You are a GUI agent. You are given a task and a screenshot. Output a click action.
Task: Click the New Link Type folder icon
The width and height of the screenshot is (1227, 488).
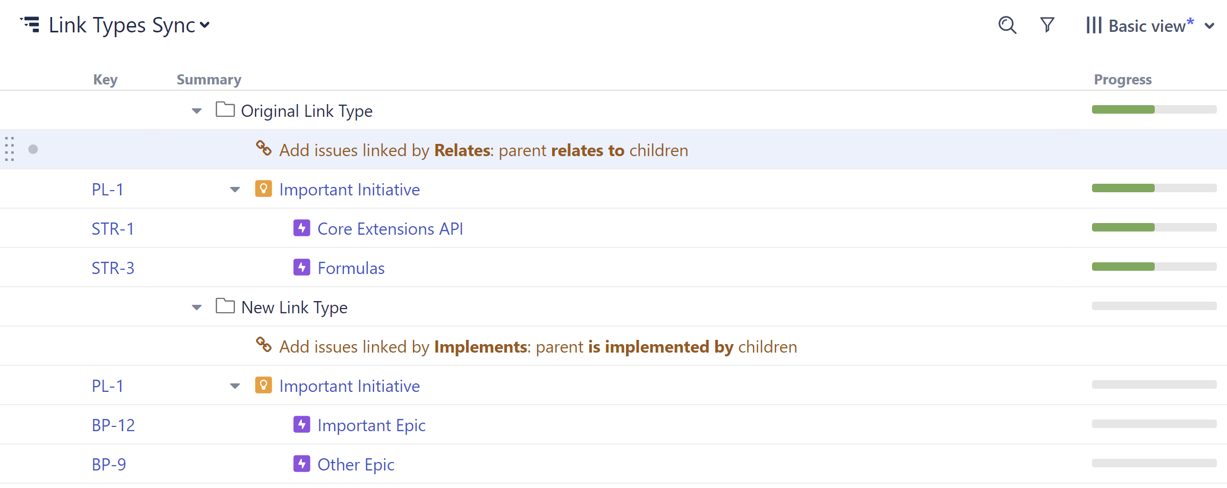tap(225, 306)
